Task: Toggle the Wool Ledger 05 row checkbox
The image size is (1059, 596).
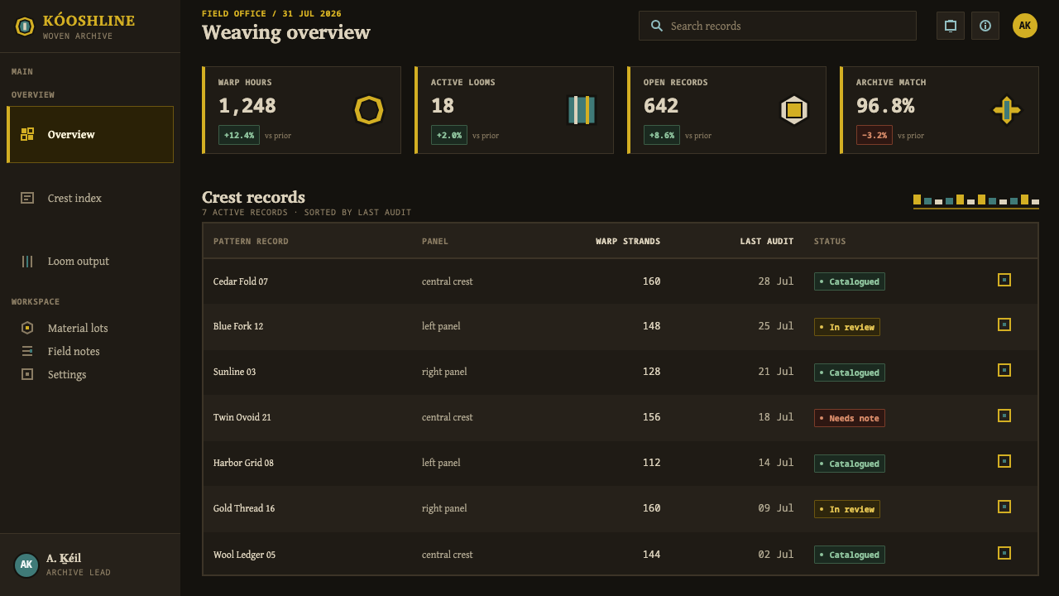Action: pyautogui.click(x=1004, y=553)
